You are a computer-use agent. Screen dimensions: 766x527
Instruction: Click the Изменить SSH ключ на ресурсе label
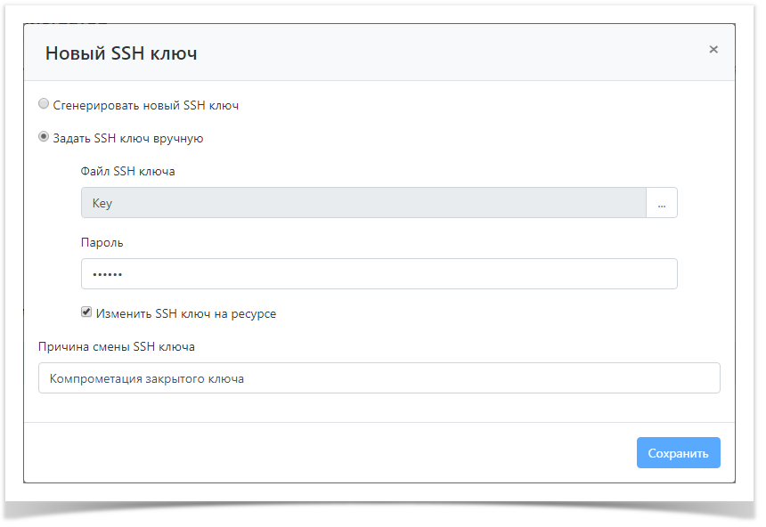click(185, 313)
